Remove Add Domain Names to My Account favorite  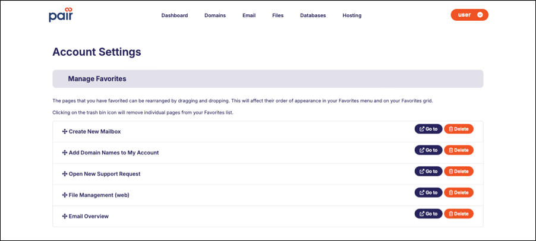coord(458,150)
